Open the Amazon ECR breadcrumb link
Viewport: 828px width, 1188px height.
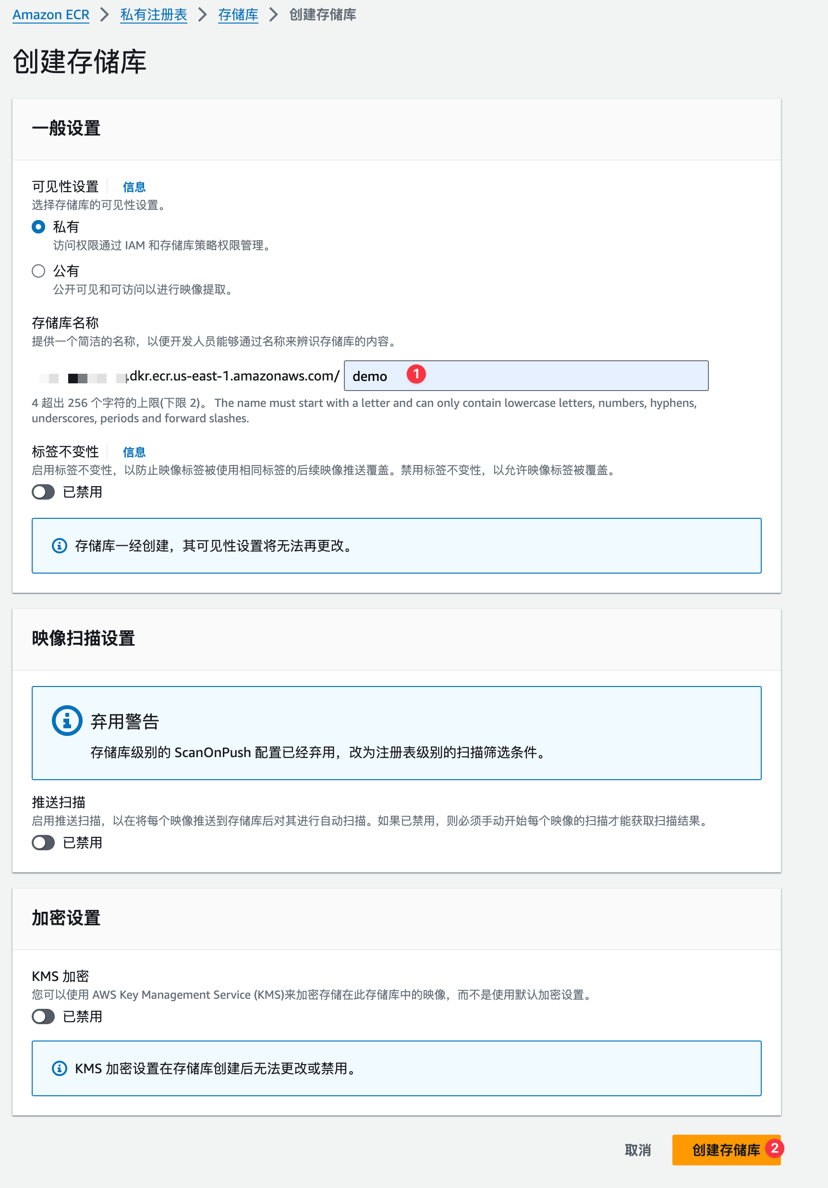click(51, 15)
